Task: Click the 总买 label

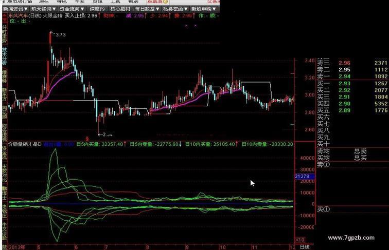Action: (x=361, y=158)
